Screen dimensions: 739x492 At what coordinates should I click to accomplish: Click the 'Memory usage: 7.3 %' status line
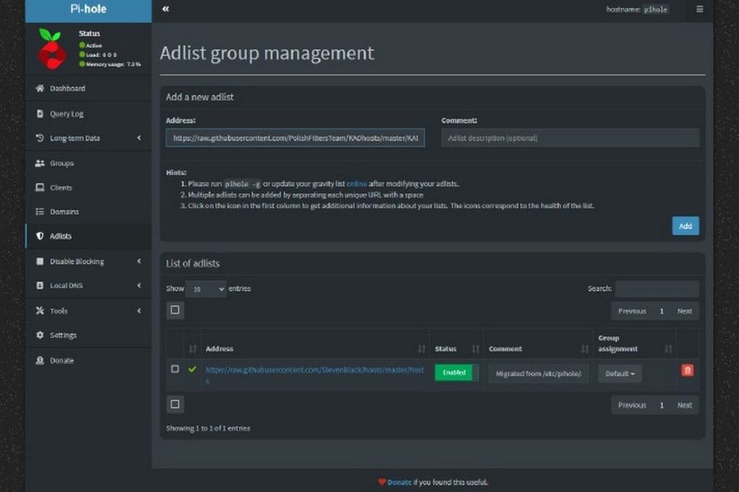(110, 64)
